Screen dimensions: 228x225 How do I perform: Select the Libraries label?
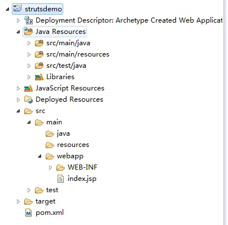pyautogui.click(x=60, y=77)
